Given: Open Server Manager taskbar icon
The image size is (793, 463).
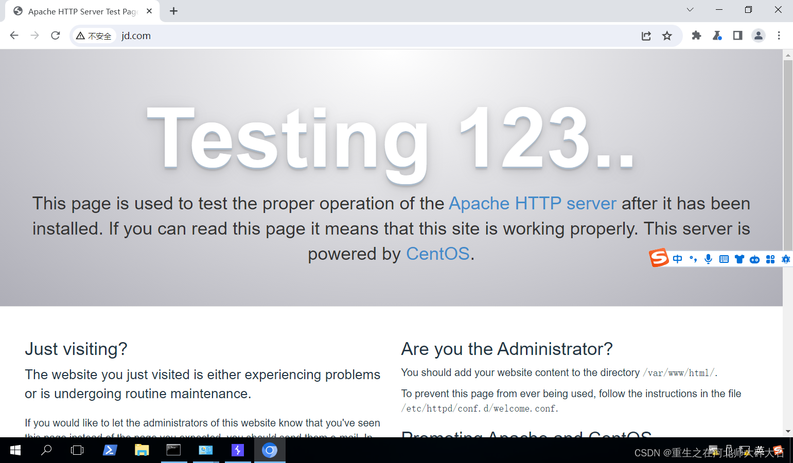Looking at the screenshot, I should (206, 450).
